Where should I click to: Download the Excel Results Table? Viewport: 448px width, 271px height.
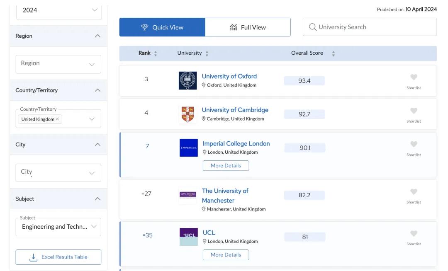coord(58,257)
